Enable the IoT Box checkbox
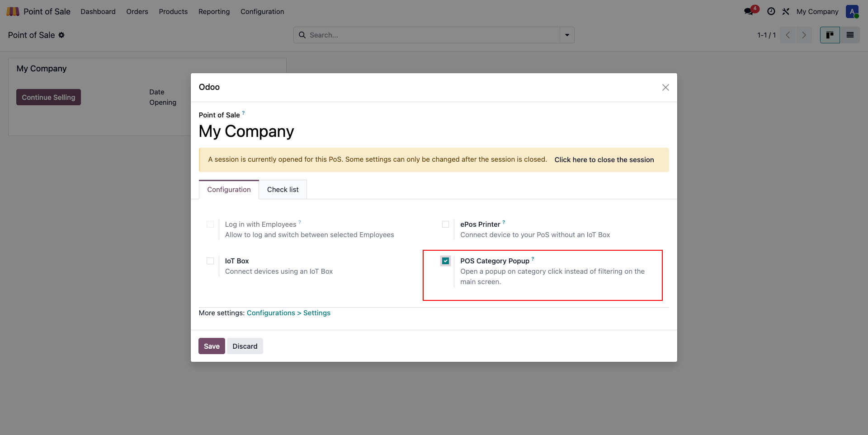The height and width of the screenshot is (435, 868). tap(210, 261)
